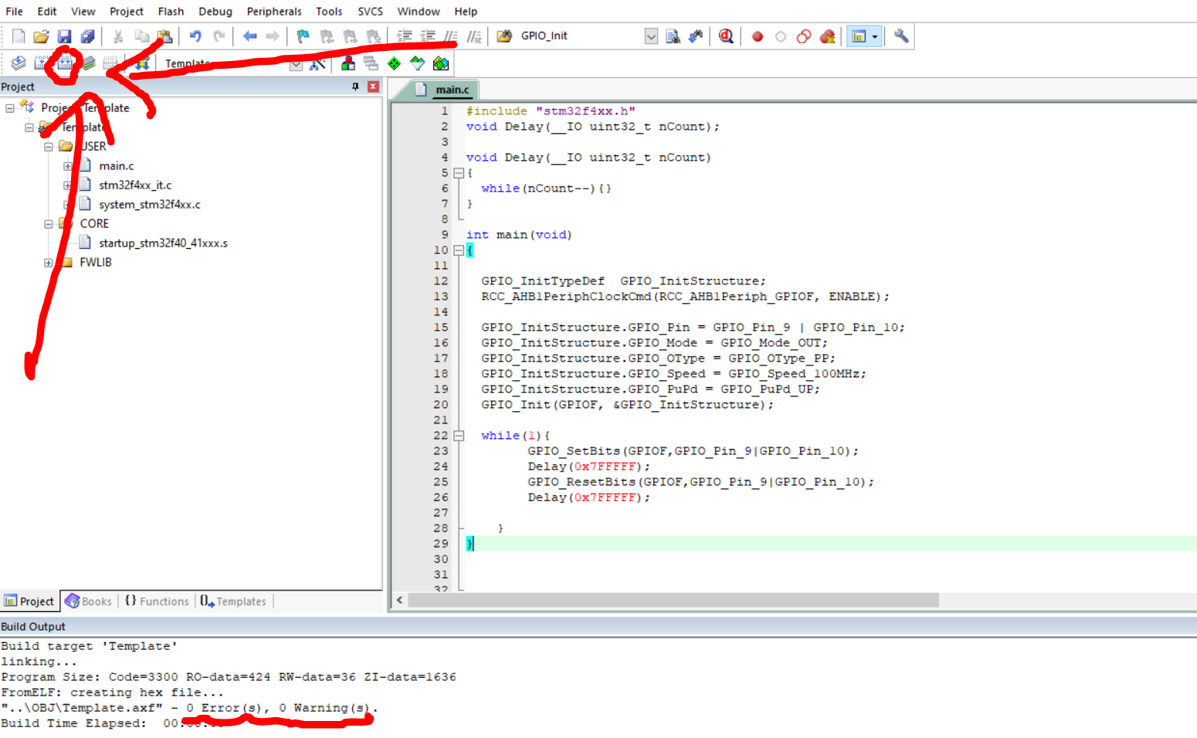Image resolution: width=1197 pixels, height=738 pixels.
Task: Launch the Pack Installer
Action: click(x=441, y=63)
